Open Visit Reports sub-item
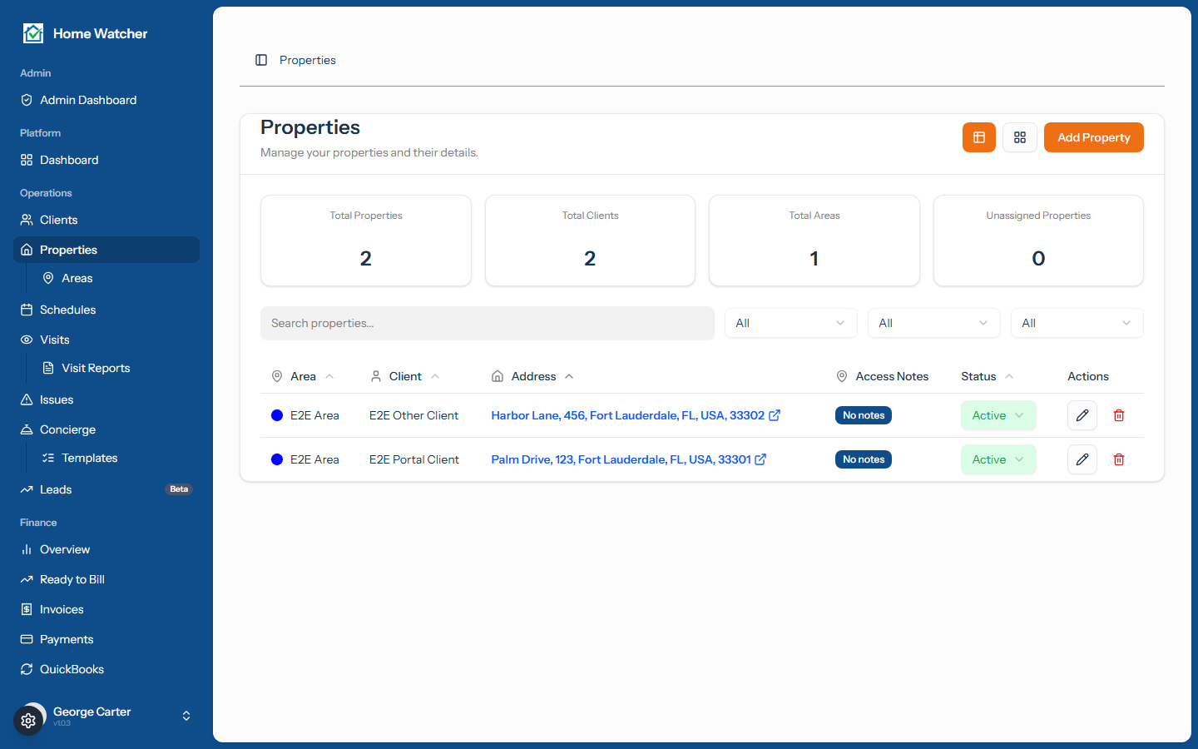The width and height of the screenshot is (1198, 749). tap(117, 368)
